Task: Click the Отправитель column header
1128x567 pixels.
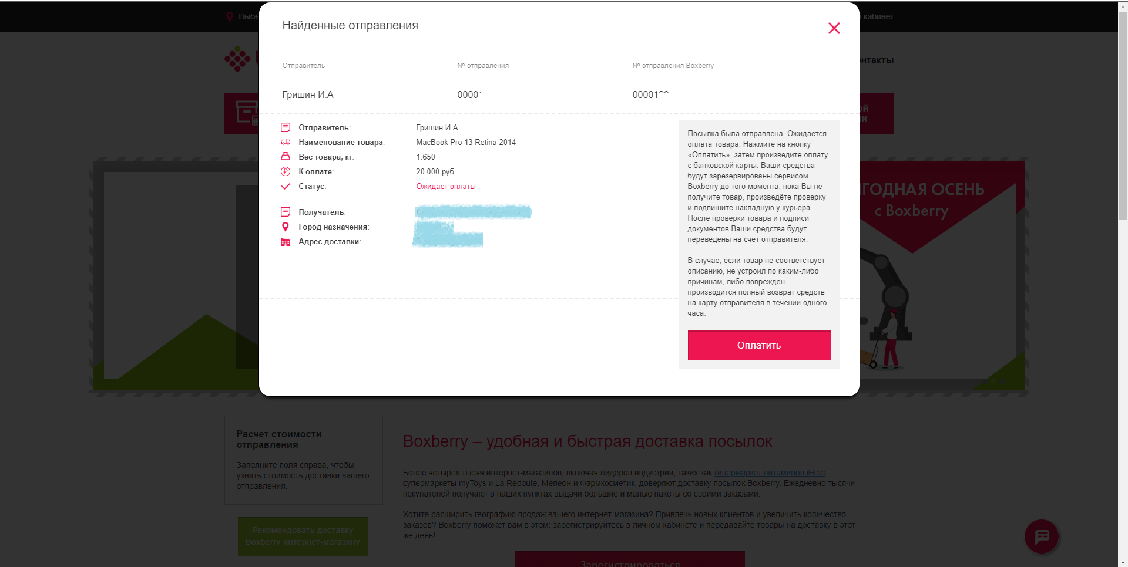Action: 303,66
